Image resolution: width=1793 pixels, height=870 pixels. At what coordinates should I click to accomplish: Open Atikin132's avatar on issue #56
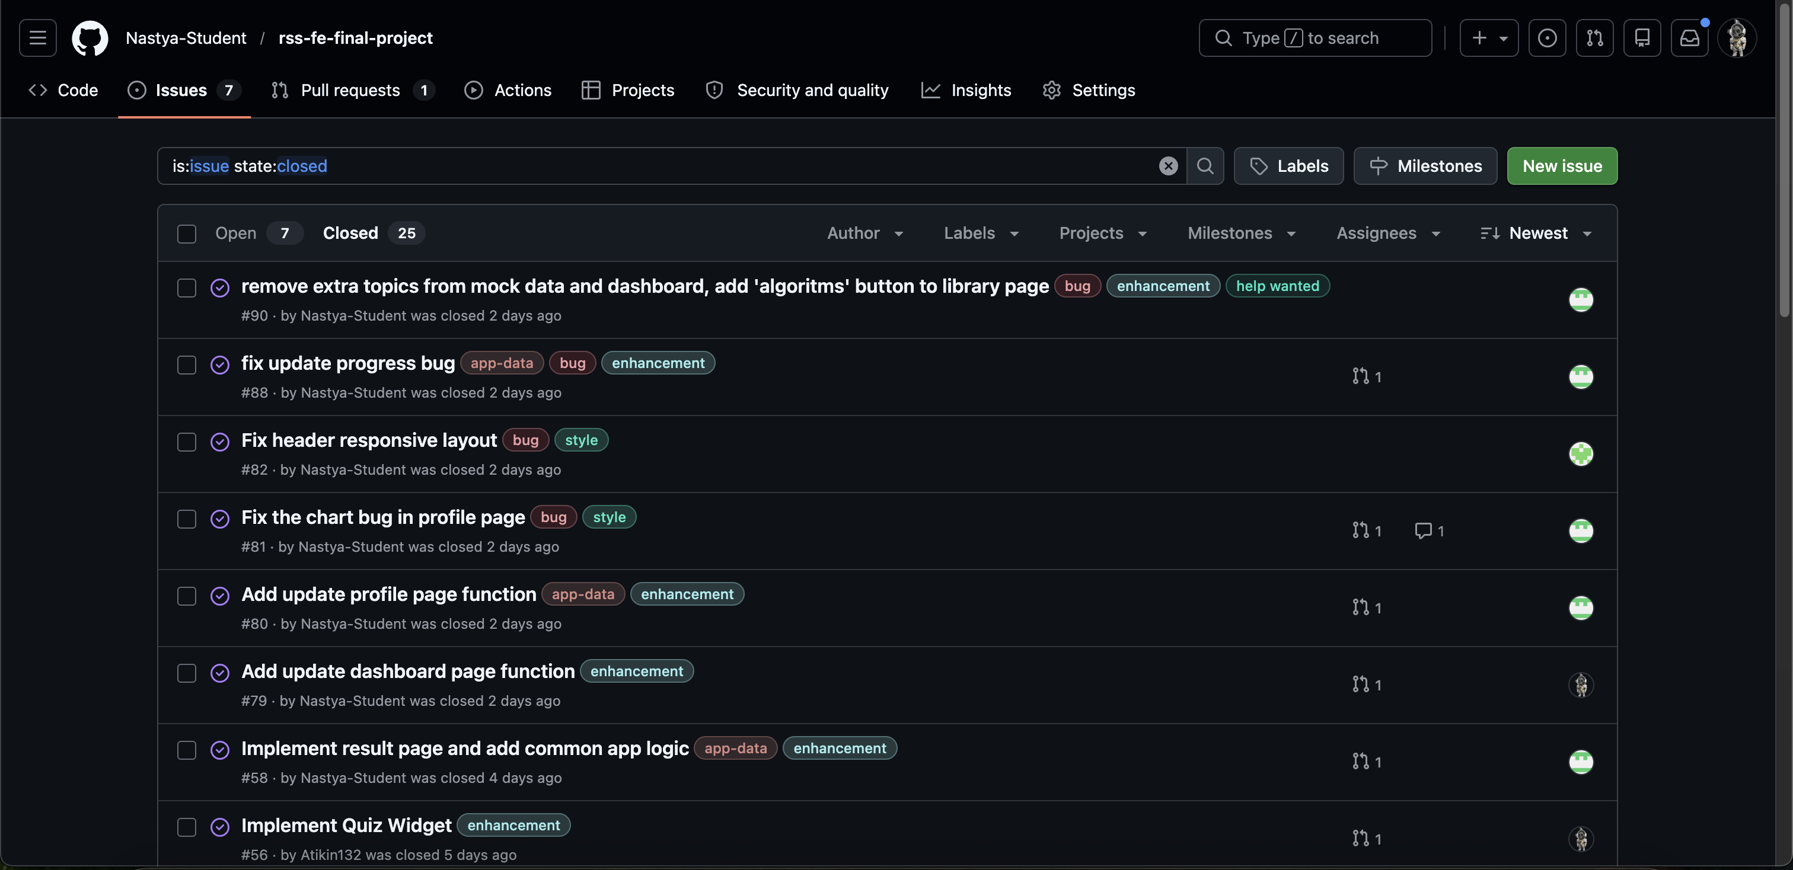point(1581,839)
